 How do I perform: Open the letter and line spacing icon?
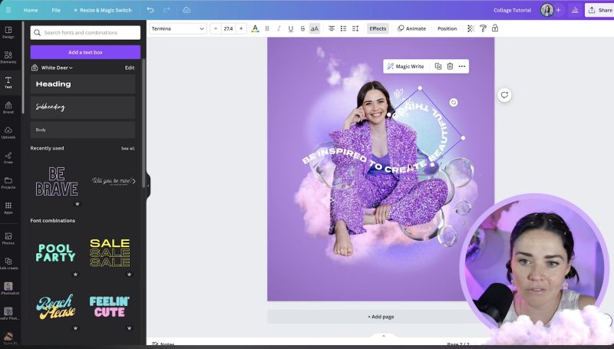(x=355, y=28)
